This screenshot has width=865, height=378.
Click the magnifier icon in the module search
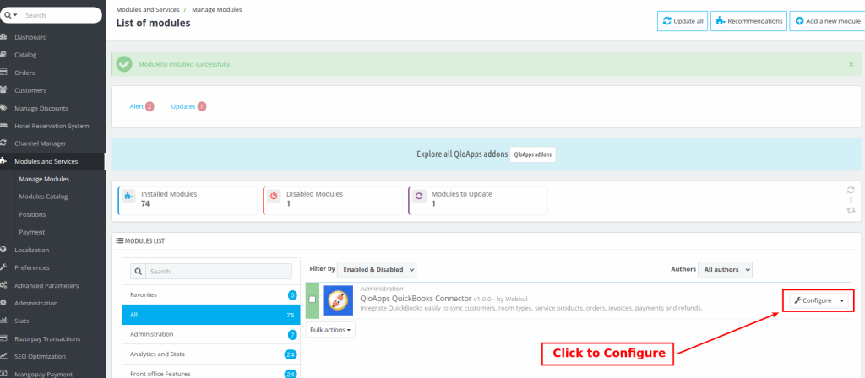point(138,272)
